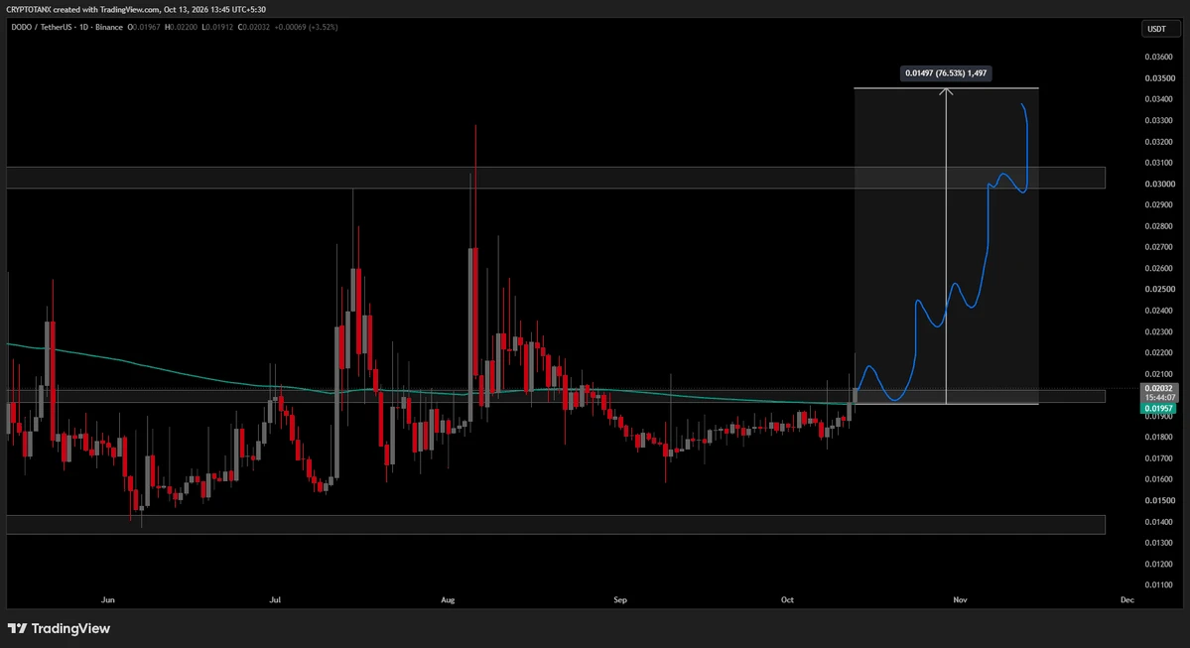Click the candle countdown 15:44:07
The width and height of the screenshot is (1190, 648).
click(x=1159, y=398)
